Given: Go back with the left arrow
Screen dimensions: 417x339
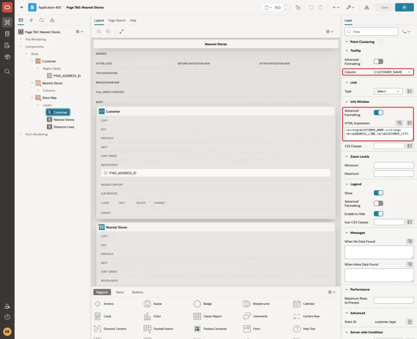Looking at the screenshot, I should [22, 7].
